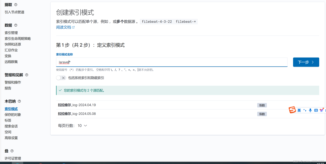Image resolution: width=326 pixels, height=164 pixels.
Task: Click the microphone icon in input toolbar
Action: tap(310, 110)
